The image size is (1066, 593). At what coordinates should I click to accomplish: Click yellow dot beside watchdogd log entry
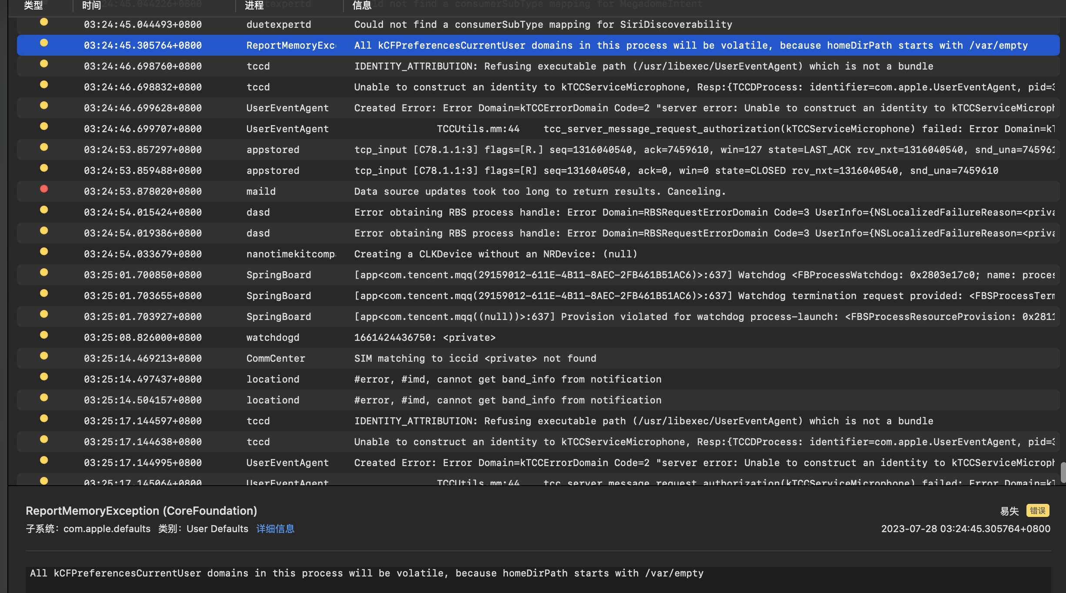coord(44,335)
